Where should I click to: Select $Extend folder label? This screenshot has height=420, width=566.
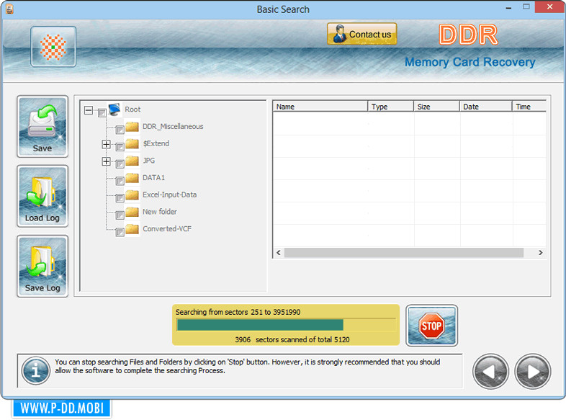(156, 143)
